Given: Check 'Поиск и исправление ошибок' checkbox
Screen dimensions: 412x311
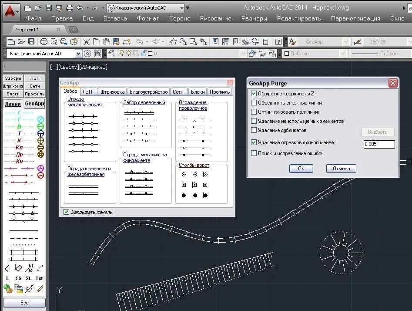Looking at the screenshot, I should click(x=254, y=153).
